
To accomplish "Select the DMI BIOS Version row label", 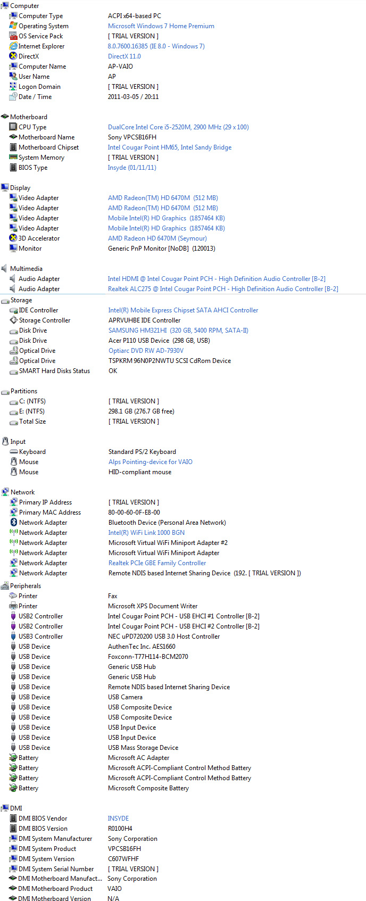I will coord(43,829).
